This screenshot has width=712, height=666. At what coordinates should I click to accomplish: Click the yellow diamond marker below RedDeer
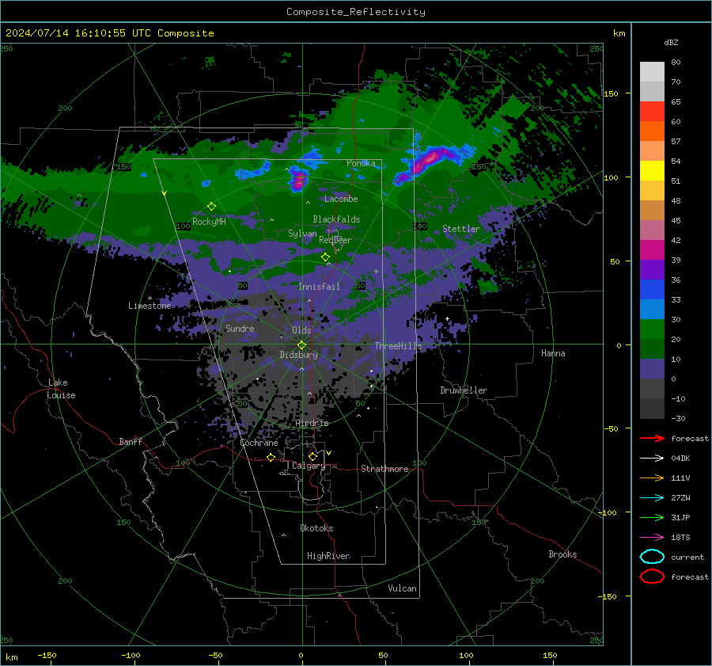coord(326,257)
